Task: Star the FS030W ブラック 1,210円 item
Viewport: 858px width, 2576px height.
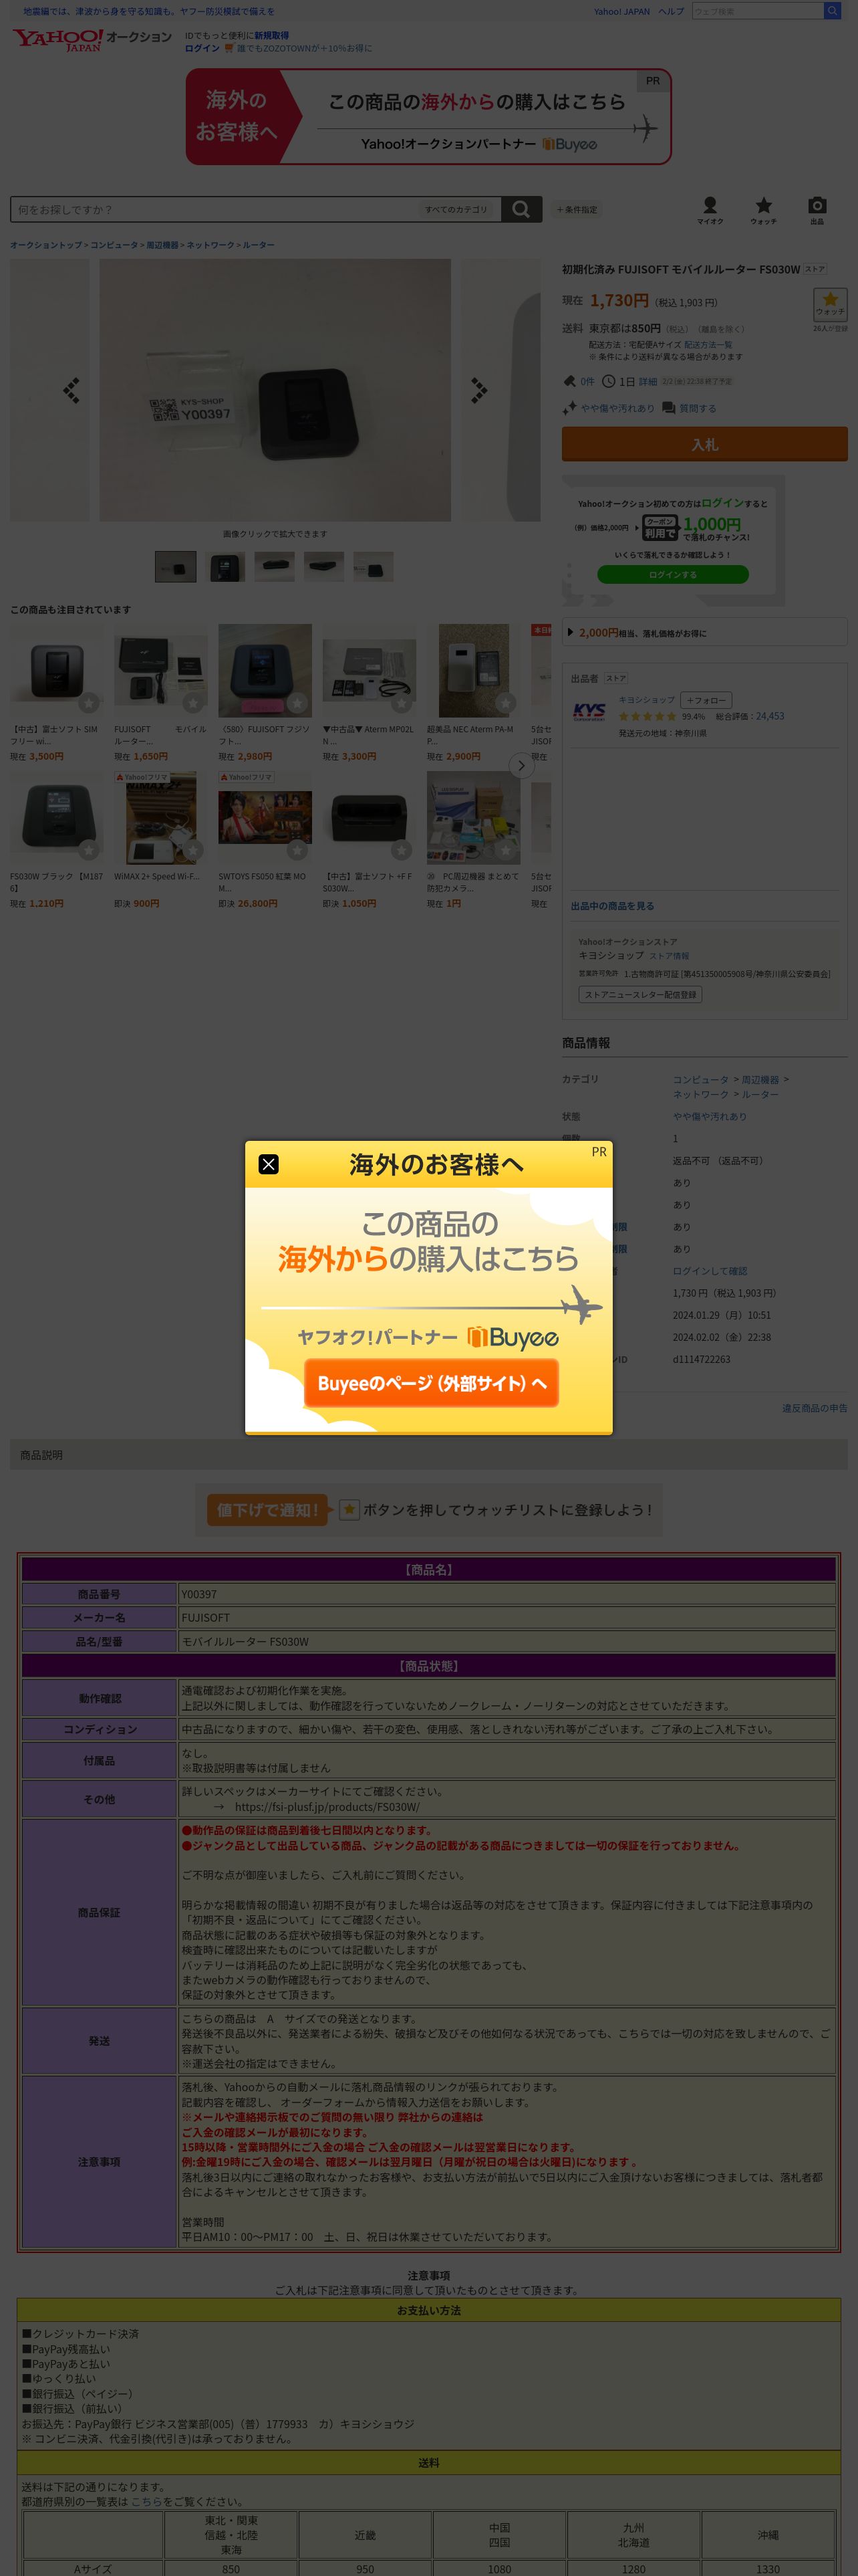Action: click(89, 850)
